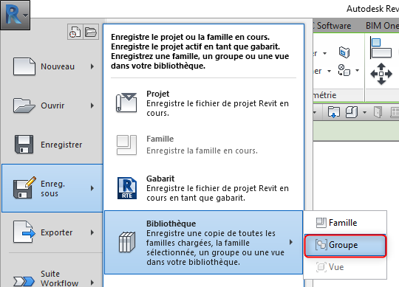Image resolution: width=399 pixels, height=287 pixels.
Task: Click the toolbar folder with down arrow
Action: click(x=333, y=112)
